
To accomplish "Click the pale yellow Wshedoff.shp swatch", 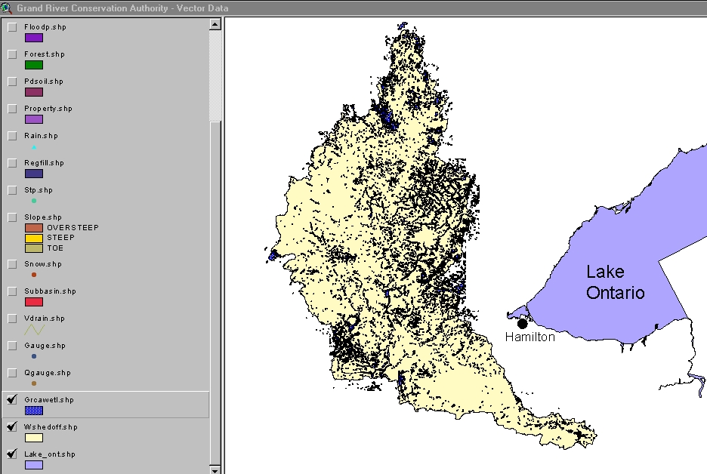I will tap(34, 438).
